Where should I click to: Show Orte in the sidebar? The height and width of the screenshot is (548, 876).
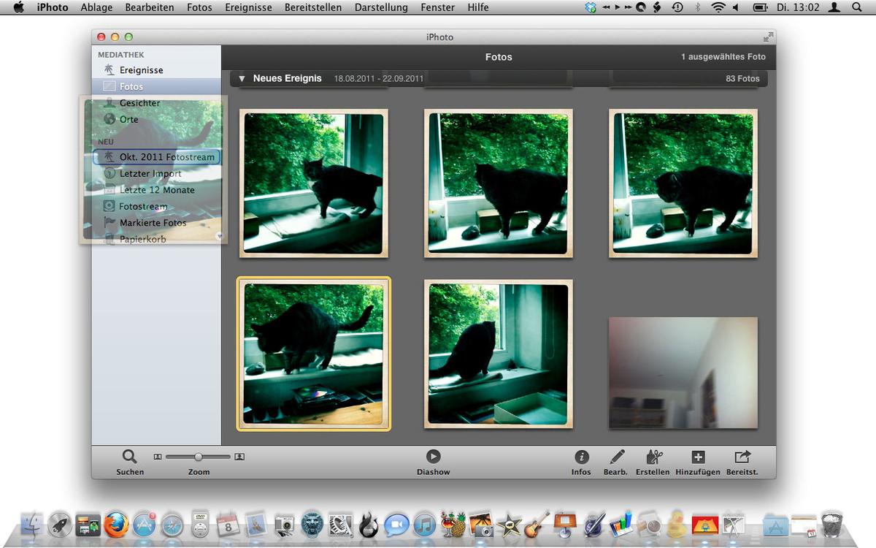pyautogui.click(x=156, y=119)
